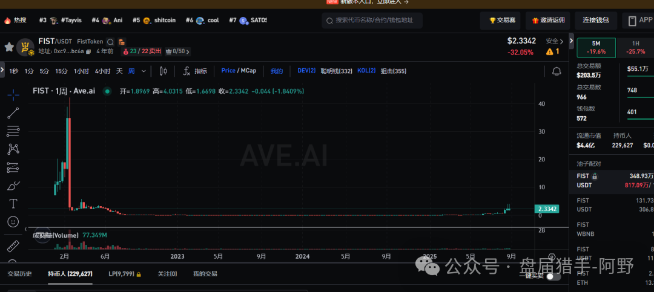Open the emoji sticker tool
The height and width of the screenshot is (292, 654).
pos(13,222)
